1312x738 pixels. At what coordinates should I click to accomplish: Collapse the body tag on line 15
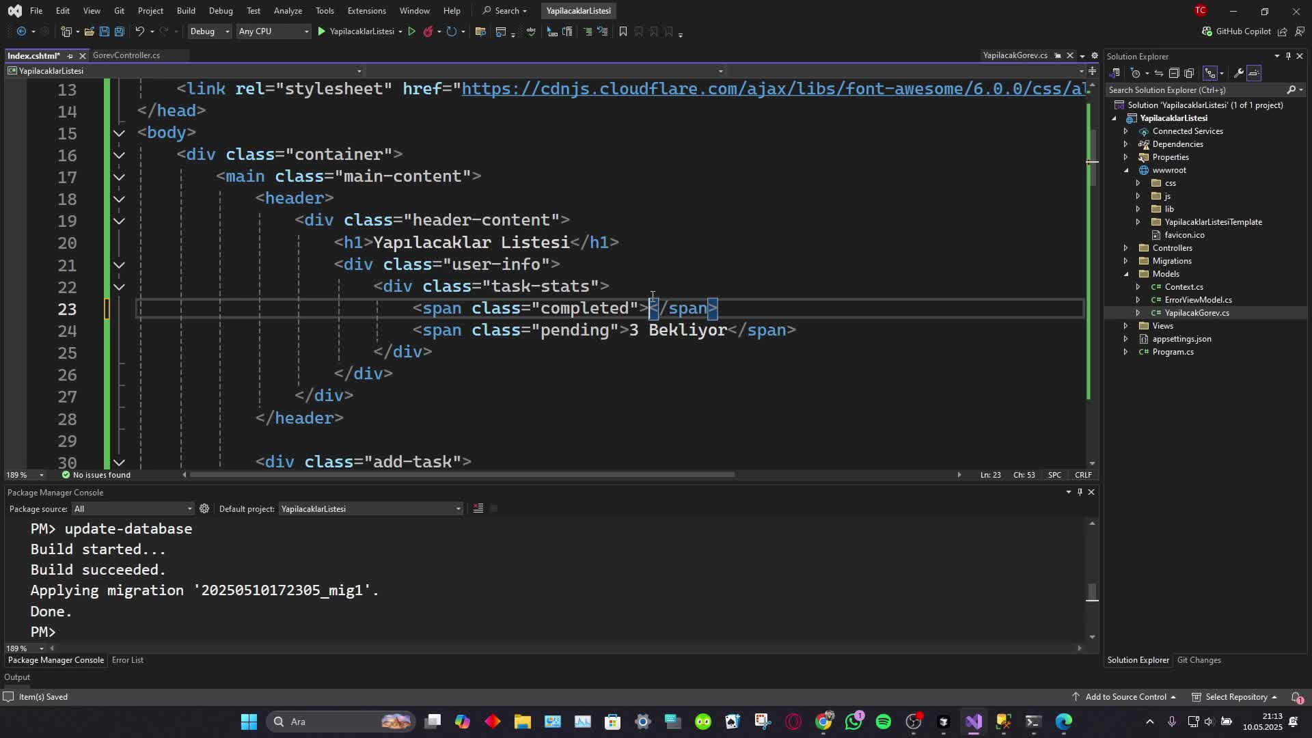[119, 133]
